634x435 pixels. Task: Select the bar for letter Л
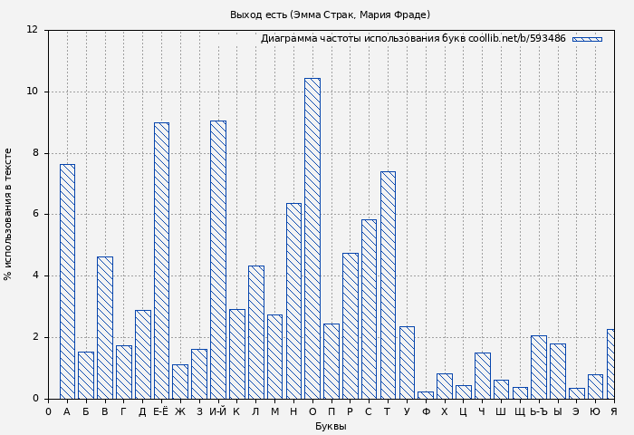coord(255,332)
